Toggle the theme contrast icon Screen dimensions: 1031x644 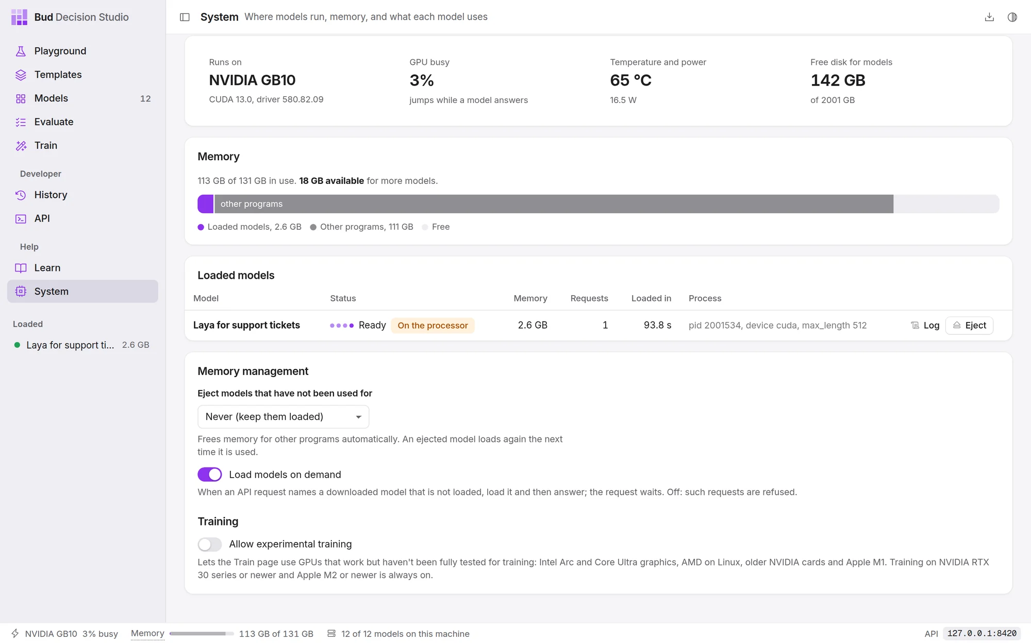point(1012,17)
